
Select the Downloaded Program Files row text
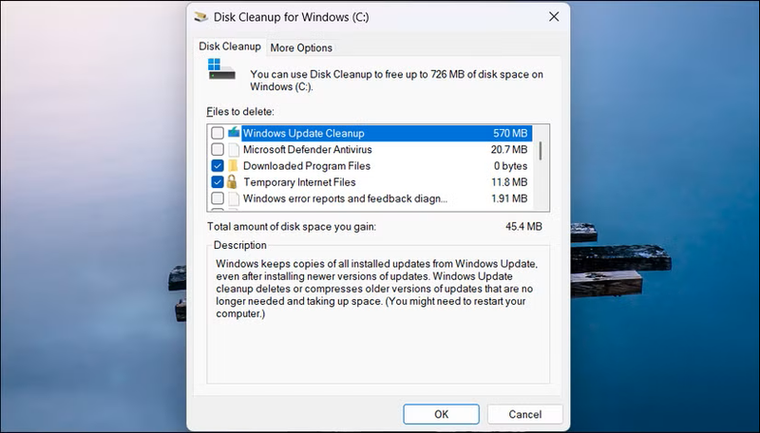(306, 166)
